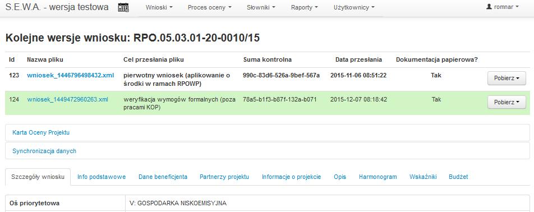The image size is (534, 212).
Task: Click date 2015-12-07 08:18:42
Action: point(358,99)
